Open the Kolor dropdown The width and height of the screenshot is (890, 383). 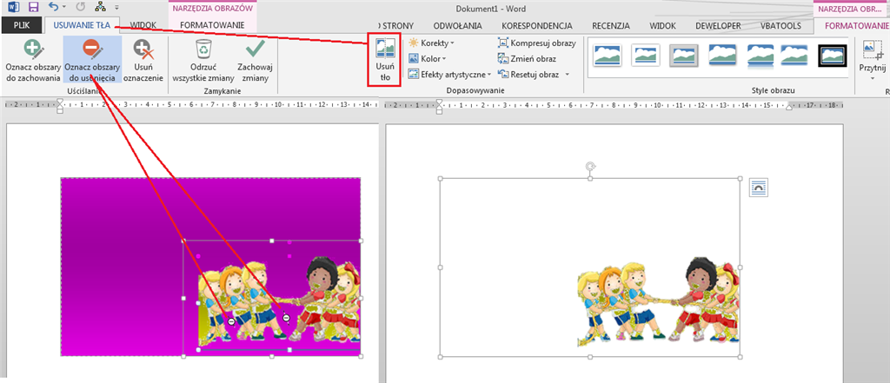427,58
